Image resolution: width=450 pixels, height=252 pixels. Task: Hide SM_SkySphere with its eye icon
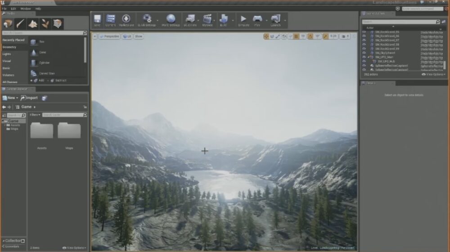click(364, 53)
